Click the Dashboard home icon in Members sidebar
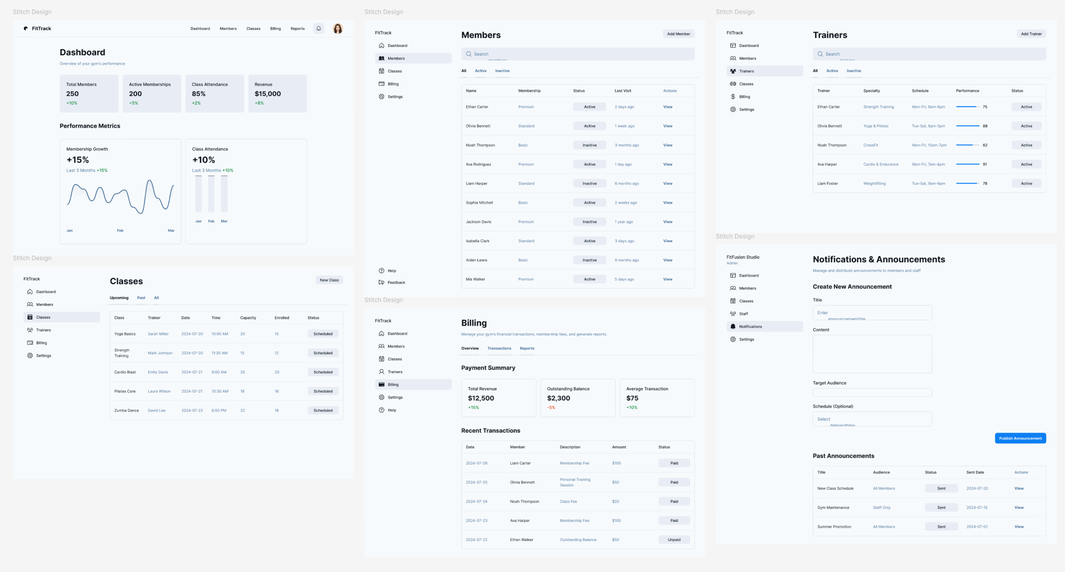The height and width of the screenshot is (572, 1065). [x=381, y=46]
